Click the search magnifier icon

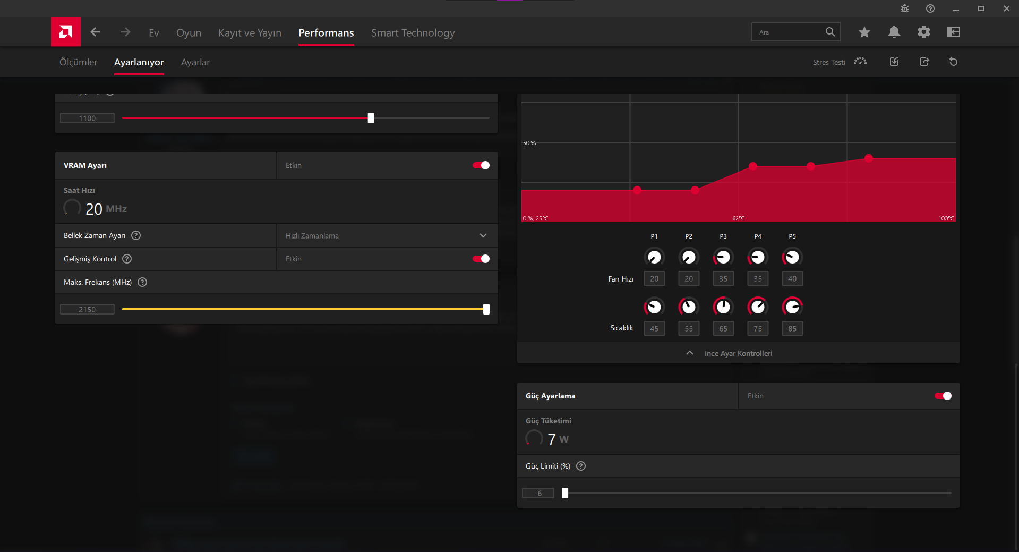pyautogui.click(x=830, y=32)
